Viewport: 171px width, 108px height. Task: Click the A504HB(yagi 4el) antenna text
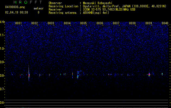(96, 13)
